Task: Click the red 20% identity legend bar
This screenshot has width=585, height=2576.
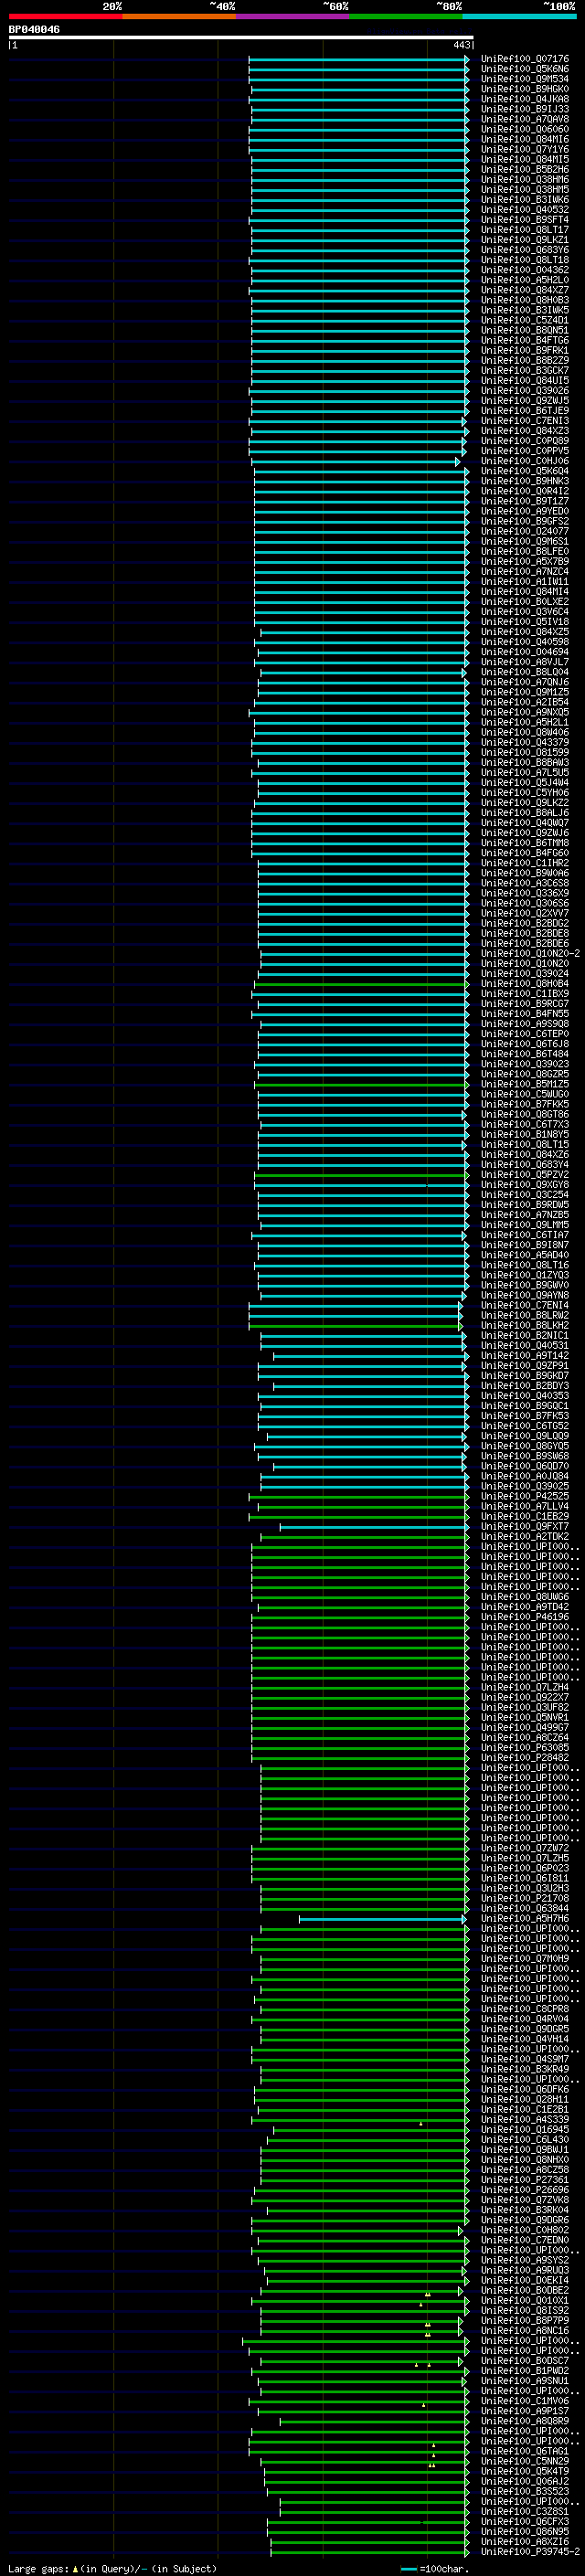Action: coord(66,16)
